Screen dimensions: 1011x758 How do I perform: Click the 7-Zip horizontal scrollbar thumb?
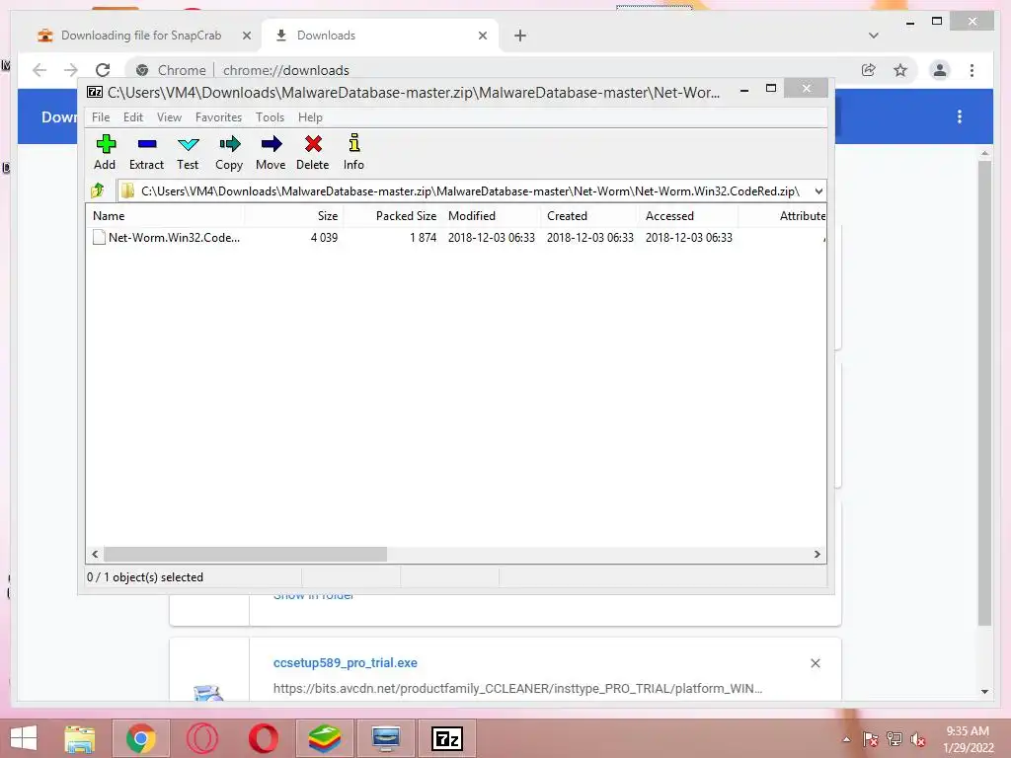245,555
